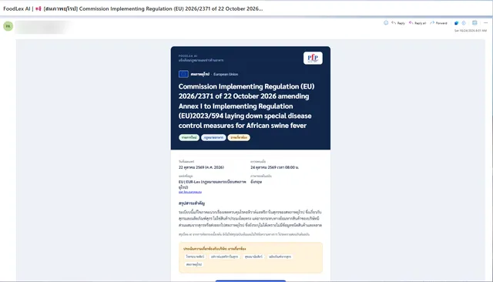
Task: Open the more actions ellipsis menu
Action: tap(485, 23)
